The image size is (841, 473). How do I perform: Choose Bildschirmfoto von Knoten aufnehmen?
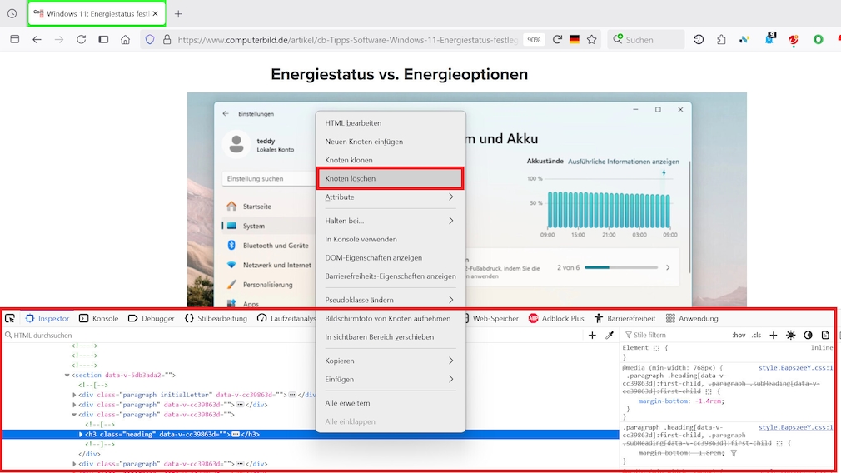[x=391, y=319]
